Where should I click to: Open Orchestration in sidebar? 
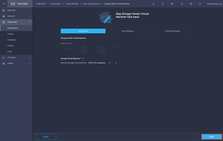coord(13,28)
